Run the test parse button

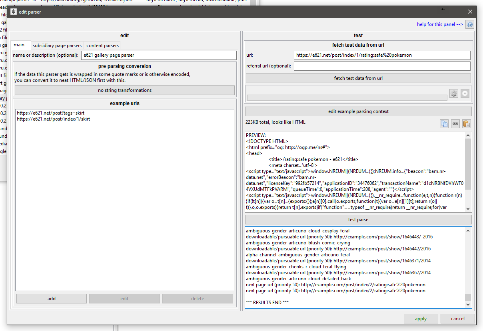click(x=358, y=220)
